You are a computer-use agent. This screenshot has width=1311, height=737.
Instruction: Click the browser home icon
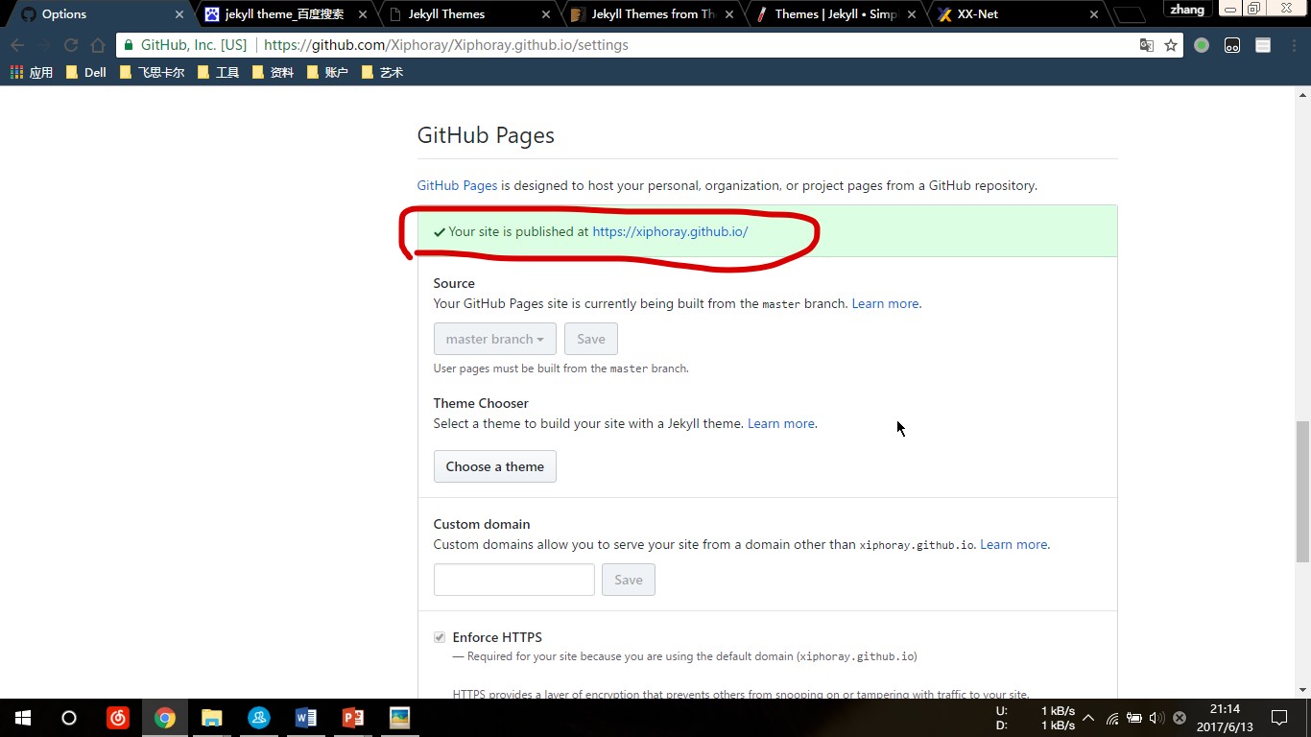click(x=98, y=45)
